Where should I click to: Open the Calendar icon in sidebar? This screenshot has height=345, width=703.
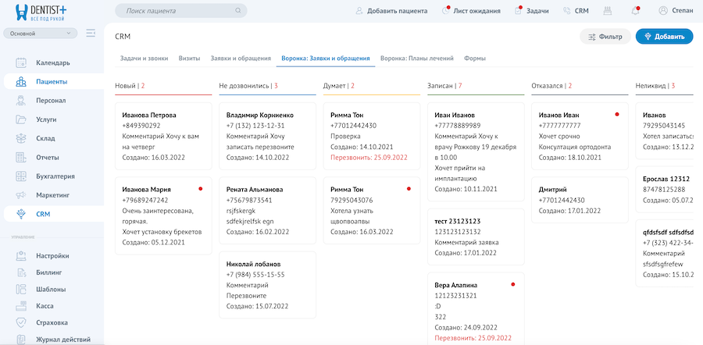point(20,62)
